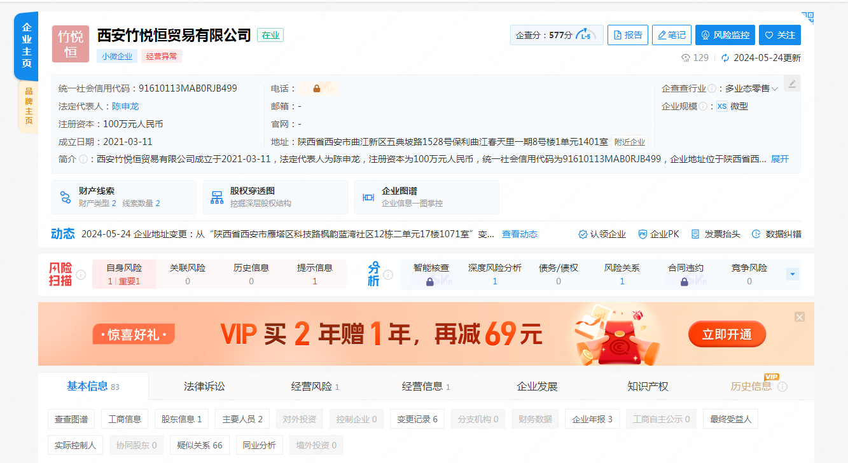Click the 企查分 577分 score badge
This screenshot has width=848, height=463.
pyautogui.click(x=557, y=36)
